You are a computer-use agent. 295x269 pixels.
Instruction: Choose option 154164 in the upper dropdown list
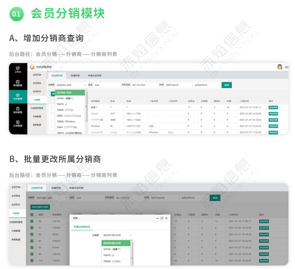pos(64,98)
